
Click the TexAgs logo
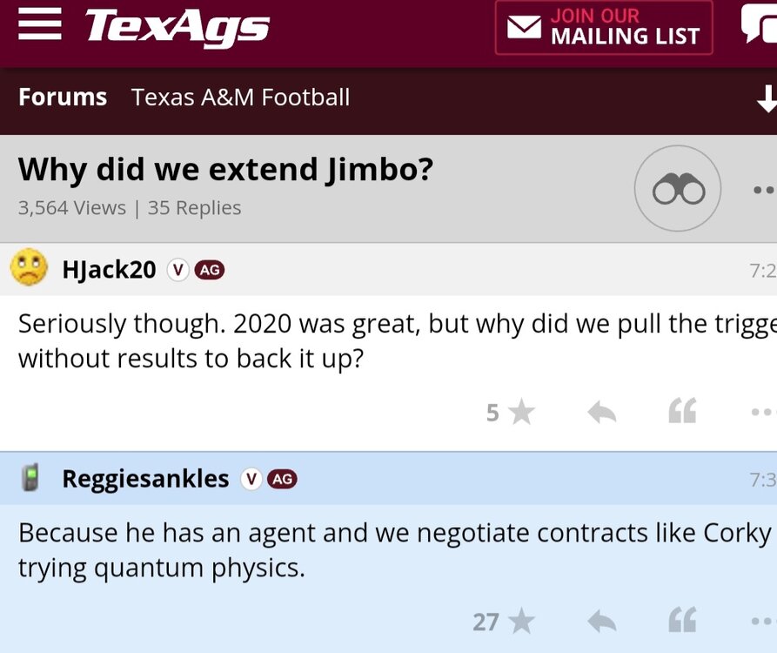(x=178, y=27)
